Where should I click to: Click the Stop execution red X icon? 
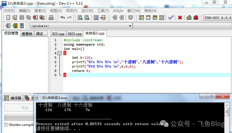pyautogui.click(x=180, y=18)
